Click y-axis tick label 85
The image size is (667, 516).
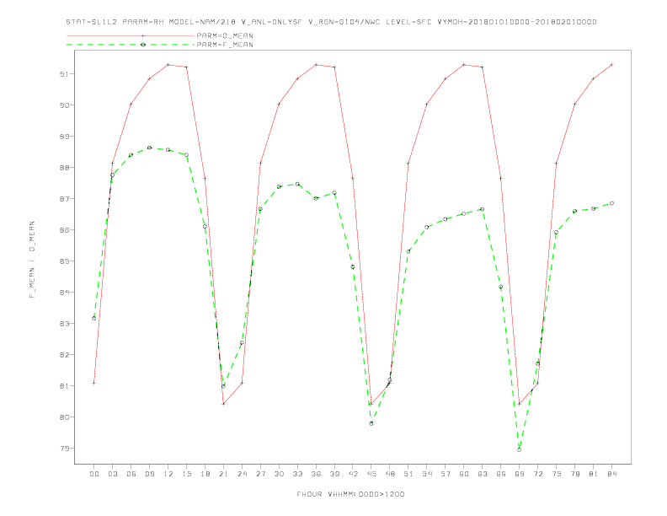(x=64, y=261)
